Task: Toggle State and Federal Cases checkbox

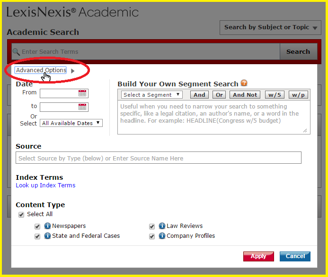Action: [37, 236]
